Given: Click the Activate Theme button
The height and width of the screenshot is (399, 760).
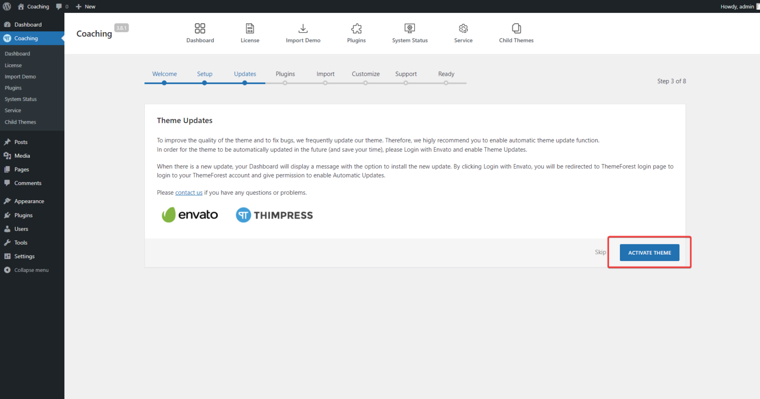Looking at the screenshot, I should [649, 252].
